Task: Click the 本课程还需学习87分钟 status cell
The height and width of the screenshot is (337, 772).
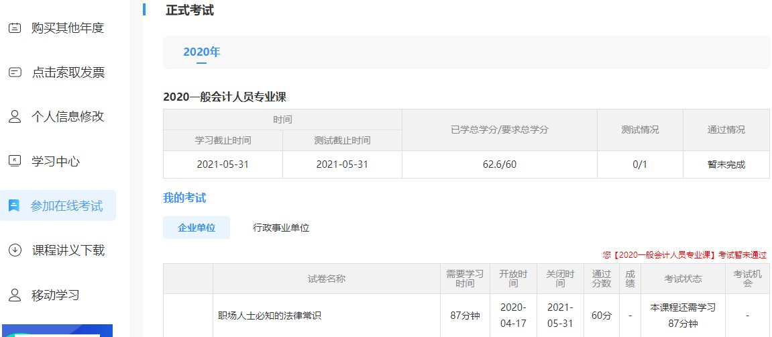Action: [x=683, y=315]
